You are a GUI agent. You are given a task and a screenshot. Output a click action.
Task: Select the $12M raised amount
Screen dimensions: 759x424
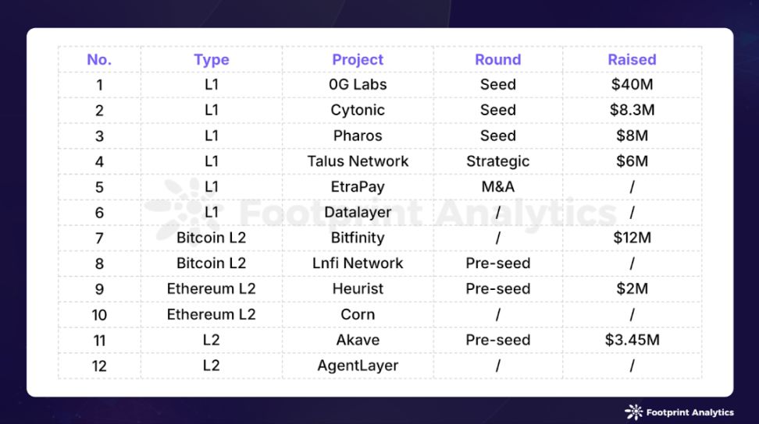(x=632, y=238)
